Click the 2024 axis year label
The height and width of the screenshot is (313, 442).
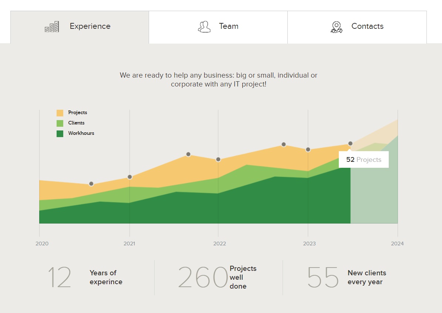[x=397, y=244]
